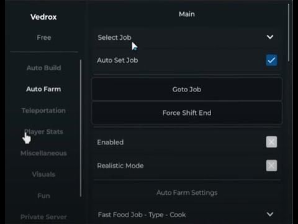Uncheck the Auto Set Job checkbox

[x=271, y=60]
